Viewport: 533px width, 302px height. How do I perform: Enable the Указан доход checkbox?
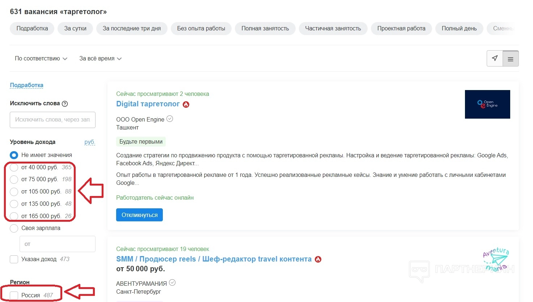pyautogui.click(x=14, y=259)
